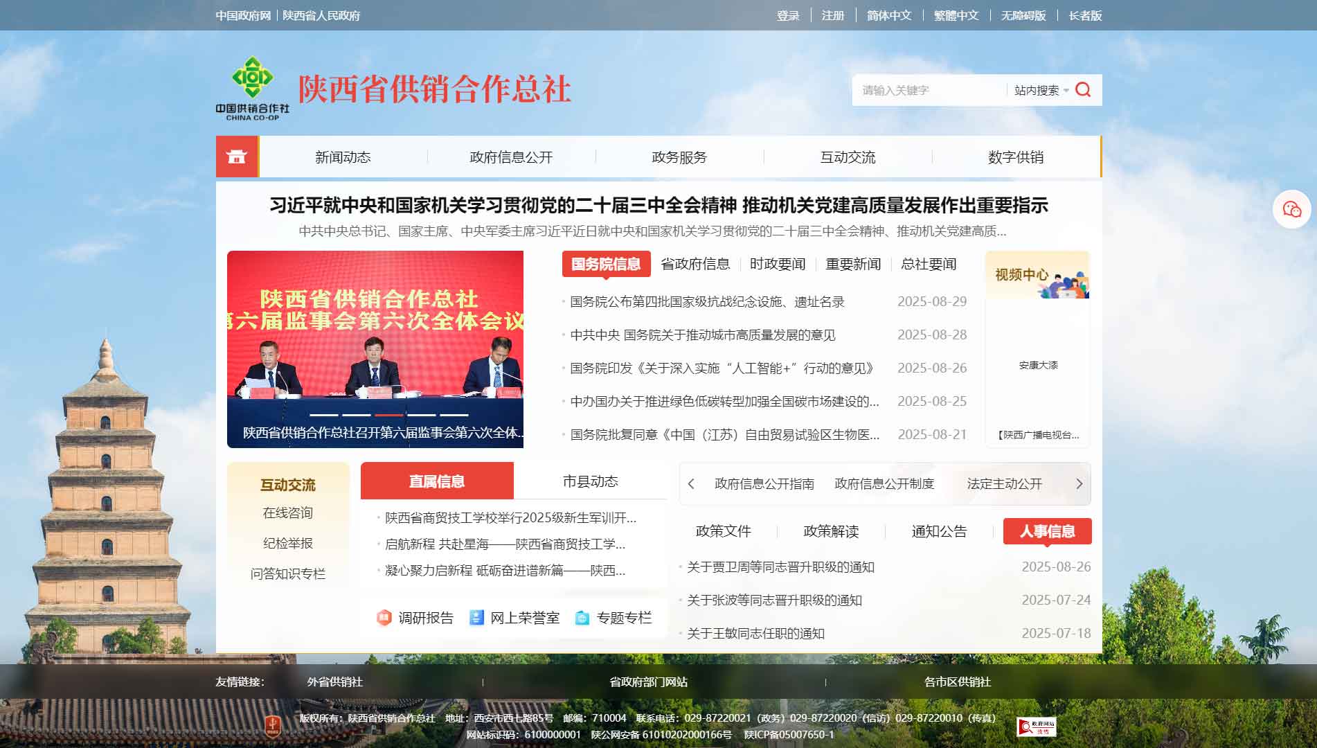Open 纪检举报 link
The image size is (1317, 748).
[x=288, y=543]
